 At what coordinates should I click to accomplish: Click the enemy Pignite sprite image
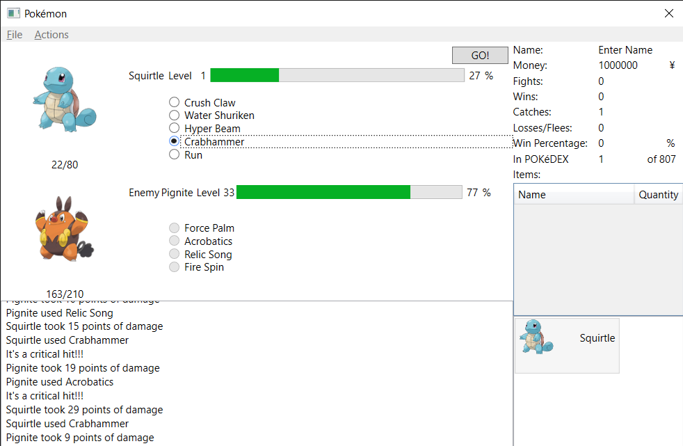click(x=65, y=229)
